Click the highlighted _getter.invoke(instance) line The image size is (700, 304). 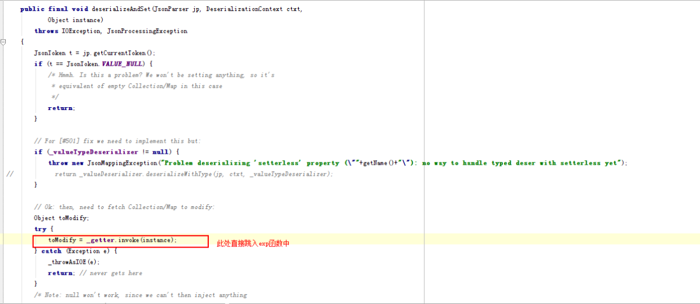112,240
